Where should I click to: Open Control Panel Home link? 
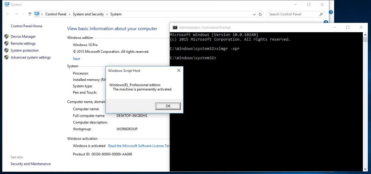coord(26,26)
